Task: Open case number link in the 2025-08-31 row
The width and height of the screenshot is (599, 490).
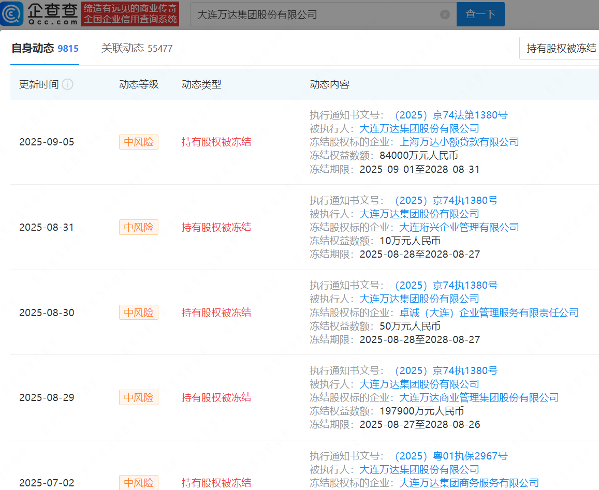Action: point(445,201)
